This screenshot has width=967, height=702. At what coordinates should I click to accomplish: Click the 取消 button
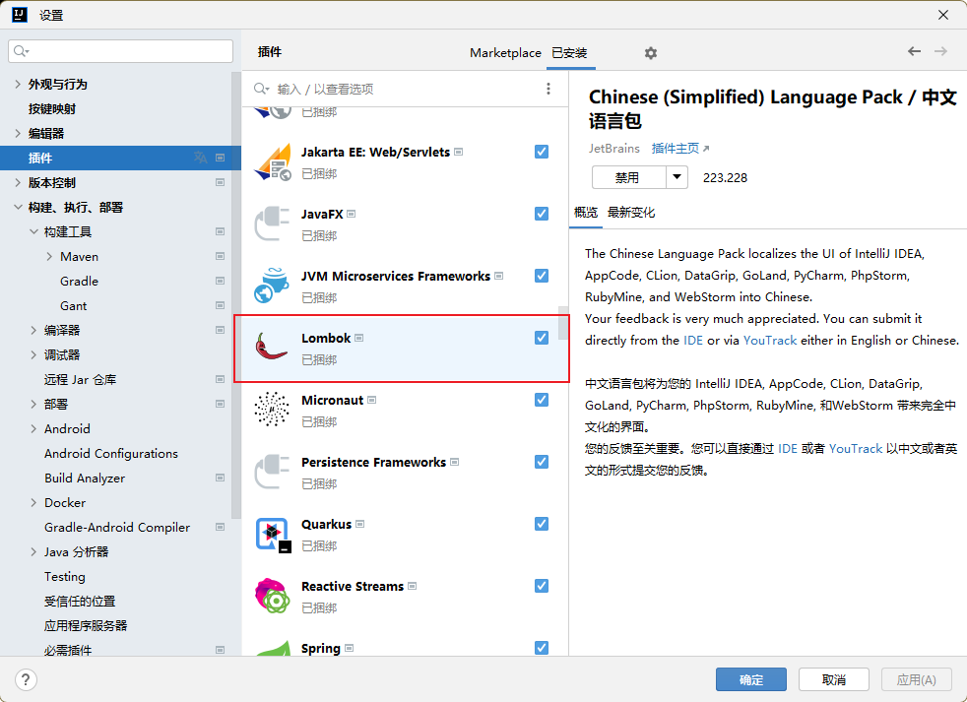tap(834, 679)
